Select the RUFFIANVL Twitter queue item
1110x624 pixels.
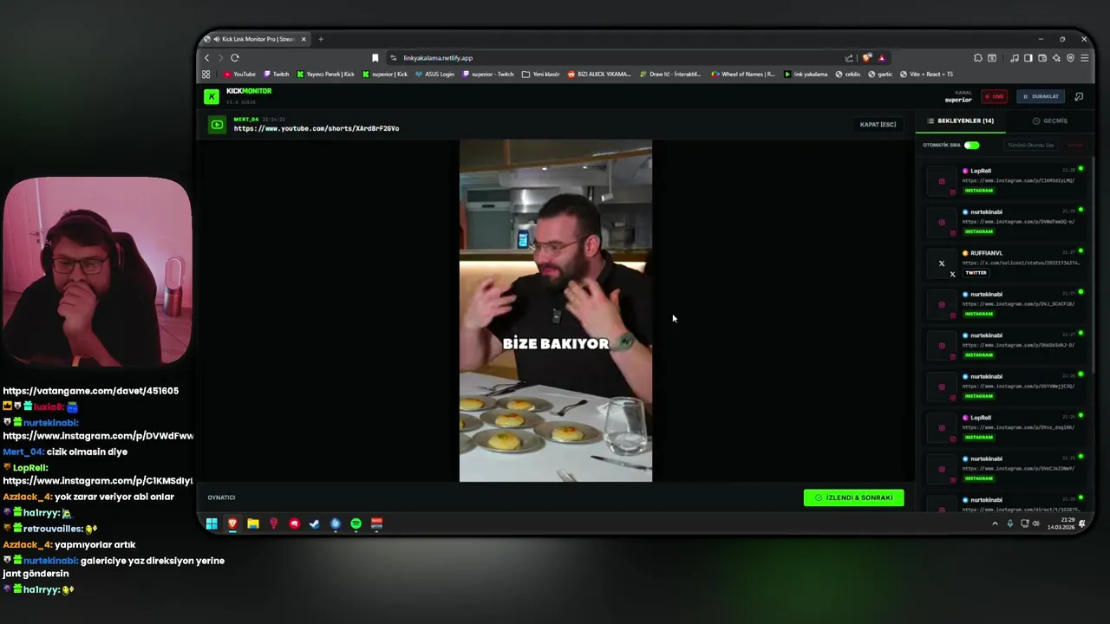pyautogui.click(x=1006, y=263)
